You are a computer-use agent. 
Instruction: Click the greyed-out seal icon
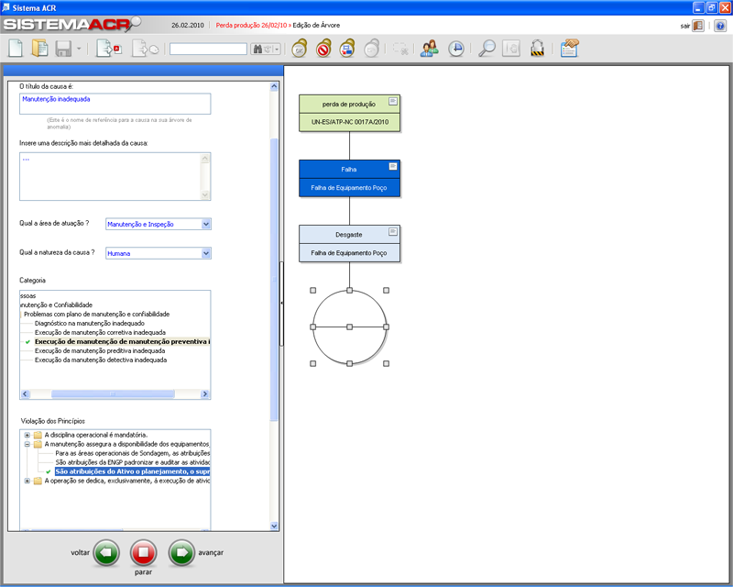click(x=372, y=49)
